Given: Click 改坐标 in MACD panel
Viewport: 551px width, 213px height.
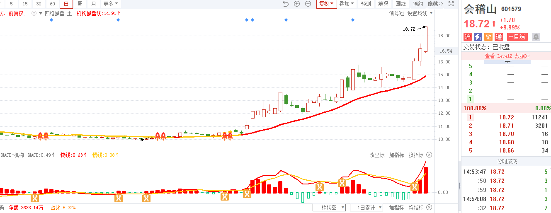Looking at the screenshot, I should pos(377,155).
